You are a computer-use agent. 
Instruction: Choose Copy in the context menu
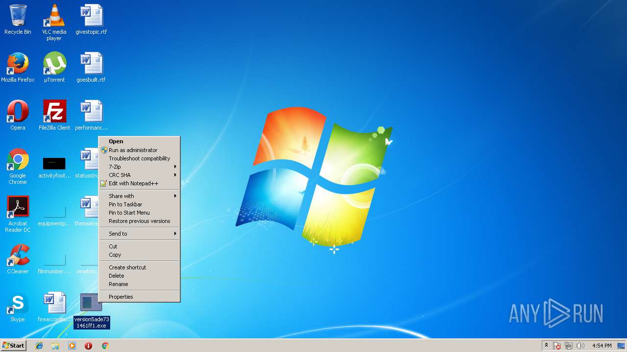139,255
